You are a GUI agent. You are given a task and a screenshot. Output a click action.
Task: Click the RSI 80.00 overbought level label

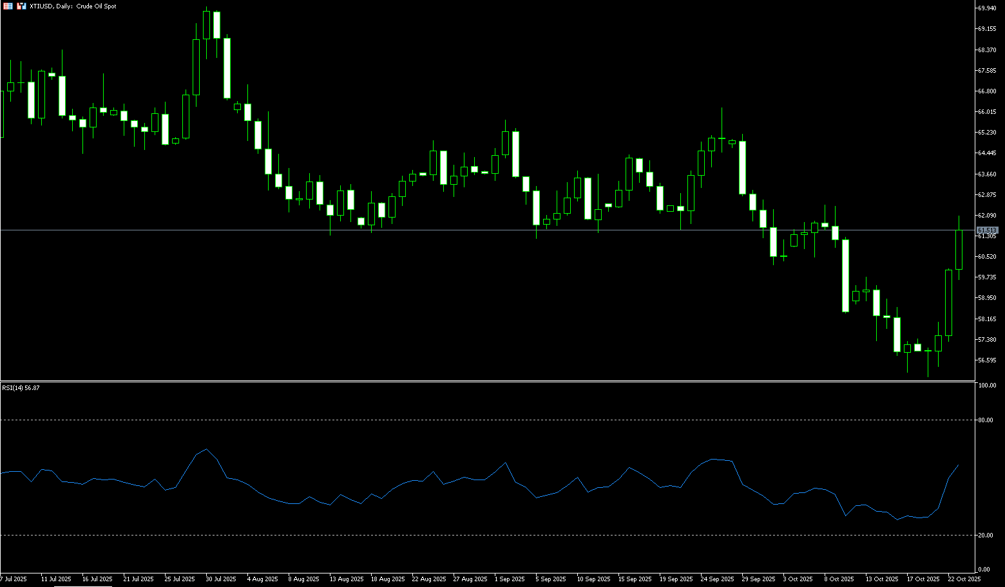985,420
